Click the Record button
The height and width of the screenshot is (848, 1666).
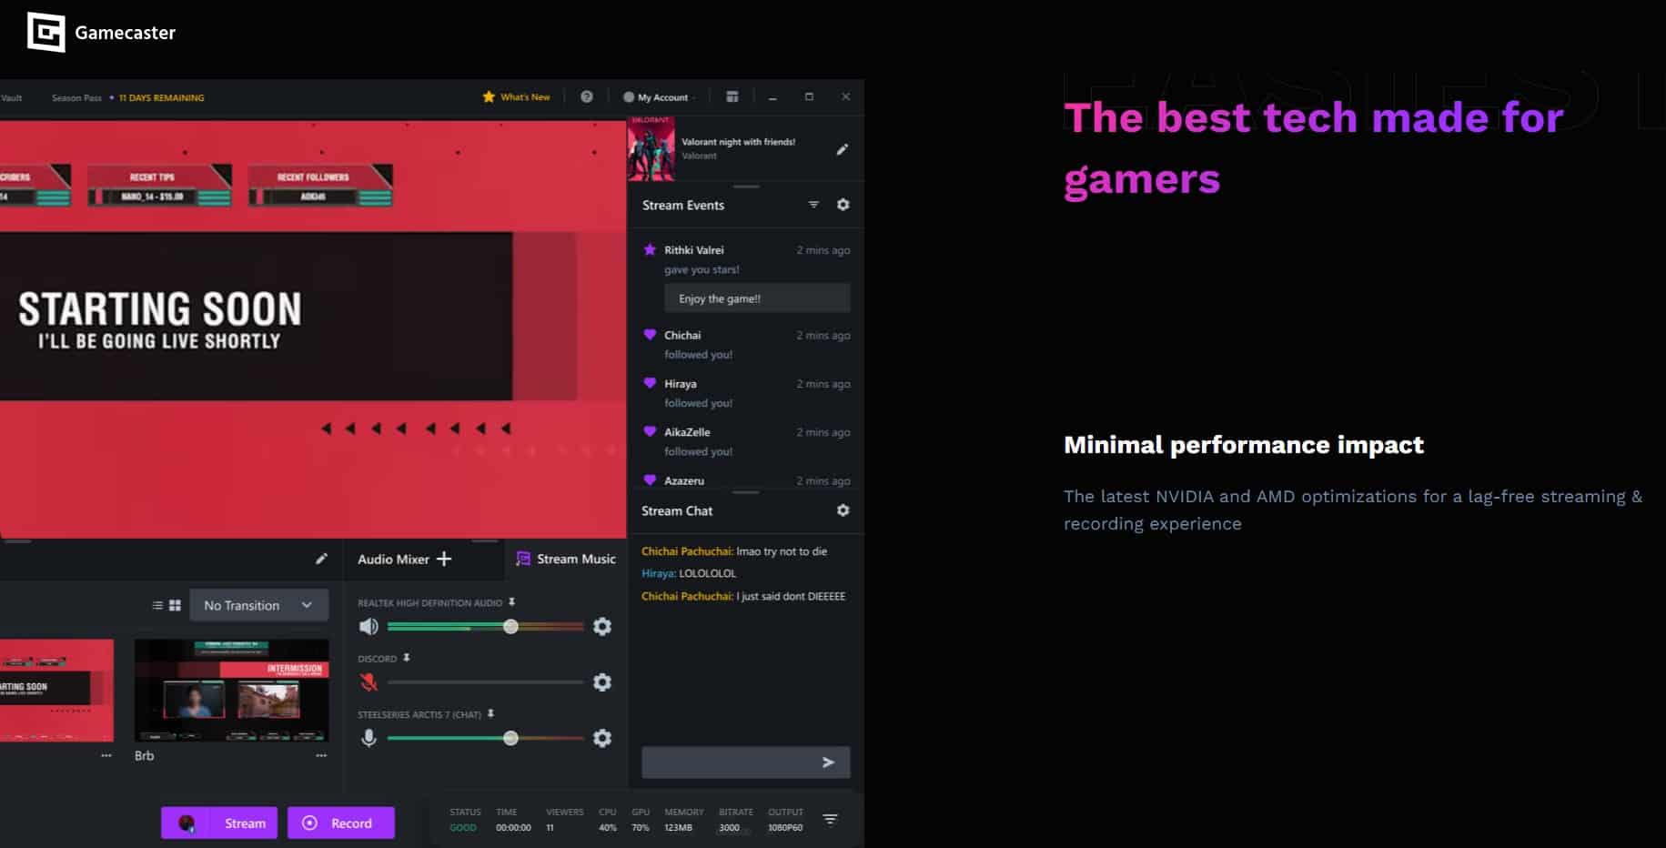(341, 823)
